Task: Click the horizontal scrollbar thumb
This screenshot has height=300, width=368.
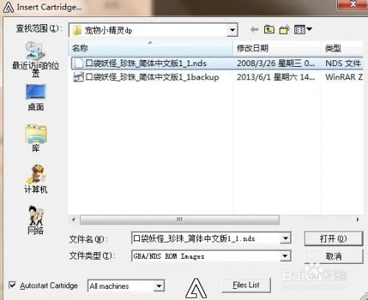Action: pos(180,220)
